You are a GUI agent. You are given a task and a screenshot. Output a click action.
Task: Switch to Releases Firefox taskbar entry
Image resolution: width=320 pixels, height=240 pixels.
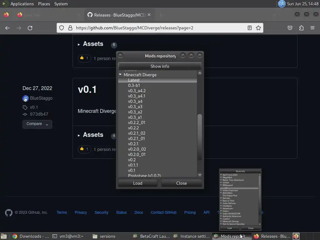pyautogui.click(x=272, y=236)
